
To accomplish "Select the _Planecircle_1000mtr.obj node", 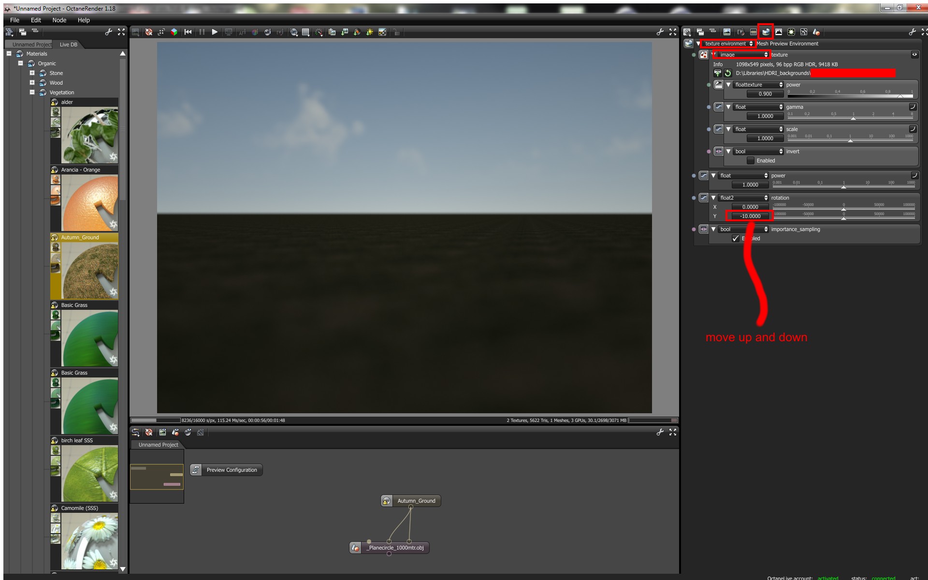I will point(395,548).
